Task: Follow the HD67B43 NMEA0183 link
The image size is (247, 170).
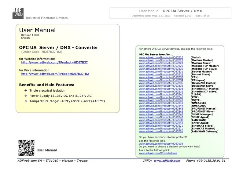Action: click(x=161, y=103)
